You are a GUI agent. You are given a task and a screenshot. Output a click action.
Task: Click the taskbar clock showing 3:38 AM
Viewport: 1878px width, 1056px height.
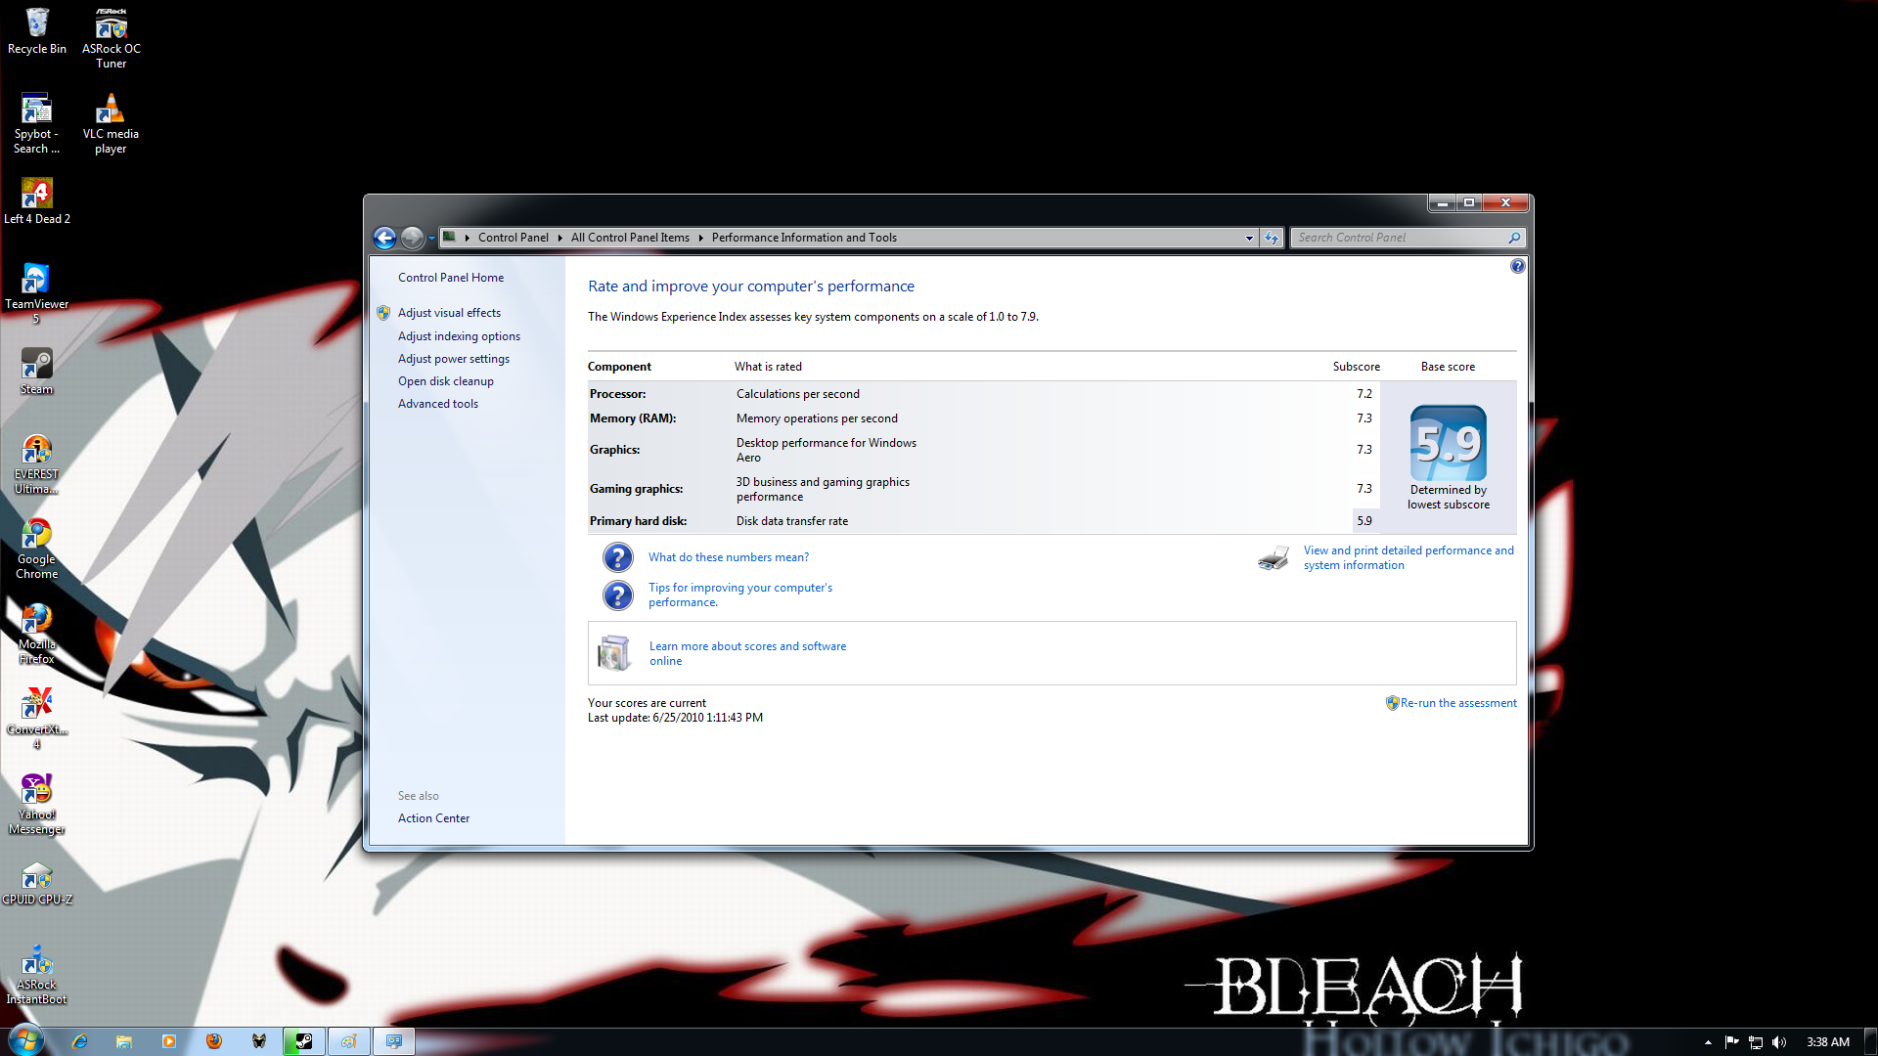pos(1827,1042)
